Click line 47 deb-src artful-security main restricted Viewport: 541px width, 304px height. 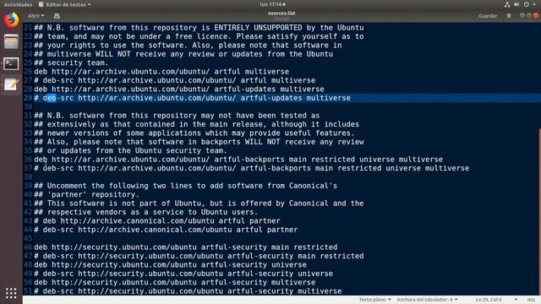click(199, 256)
